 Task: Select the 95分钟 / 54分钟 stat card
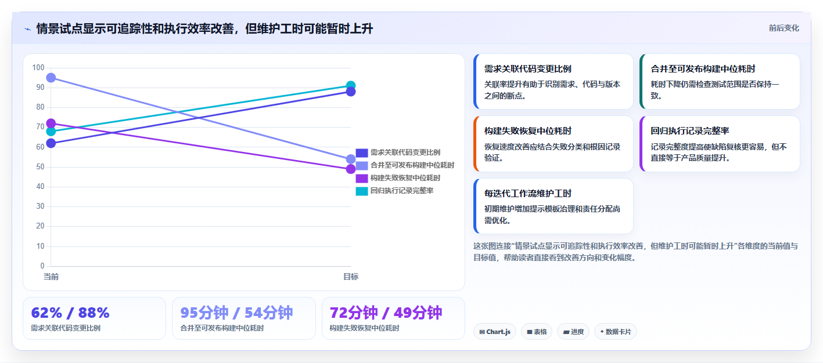244,318
